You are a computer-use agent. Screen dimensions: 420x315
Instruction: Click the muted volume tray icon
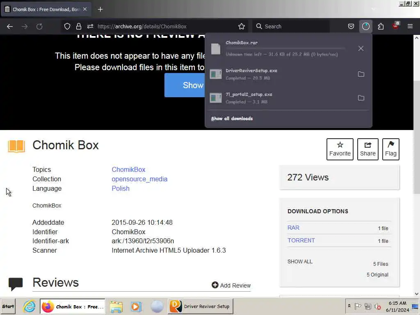[x=378, y=306]
